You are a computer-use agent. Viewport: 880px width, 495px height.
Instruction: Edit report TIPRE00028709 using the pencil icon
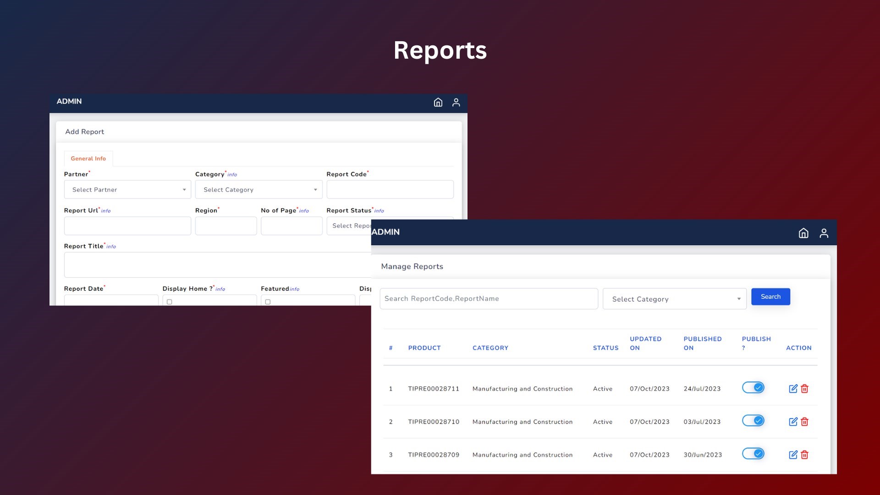point(793,455)
